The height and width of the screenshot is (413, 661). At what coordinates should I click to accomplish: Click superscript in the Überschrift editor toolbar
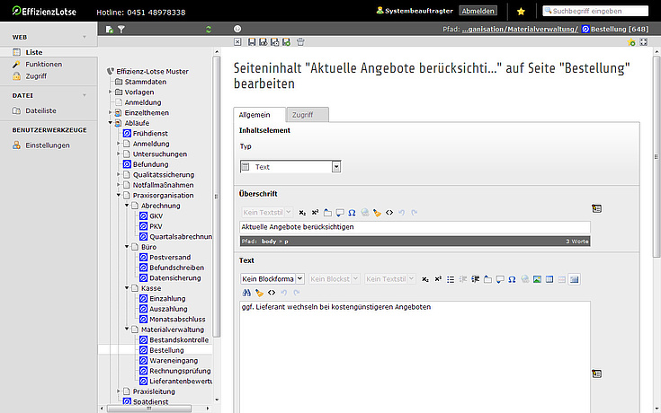[315, 213]
